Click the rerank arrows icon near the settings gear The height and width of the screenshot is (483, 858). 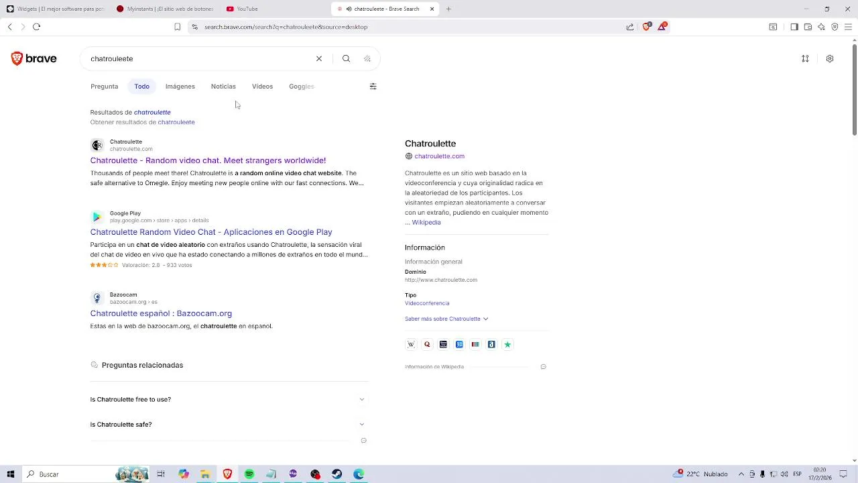805,59
